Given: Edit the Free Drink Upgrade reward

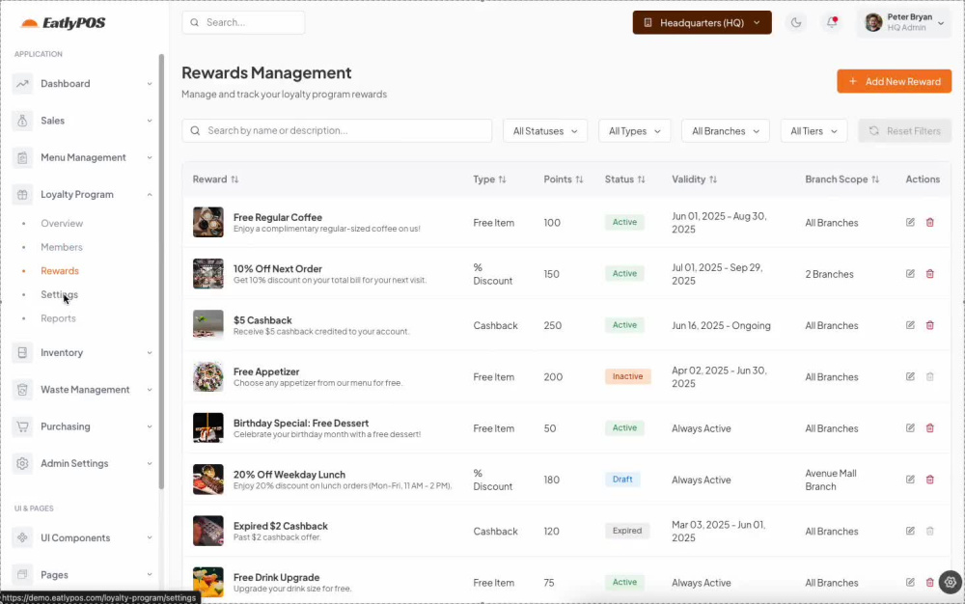Looking at the screenshot, I should (x=910, y=582).
